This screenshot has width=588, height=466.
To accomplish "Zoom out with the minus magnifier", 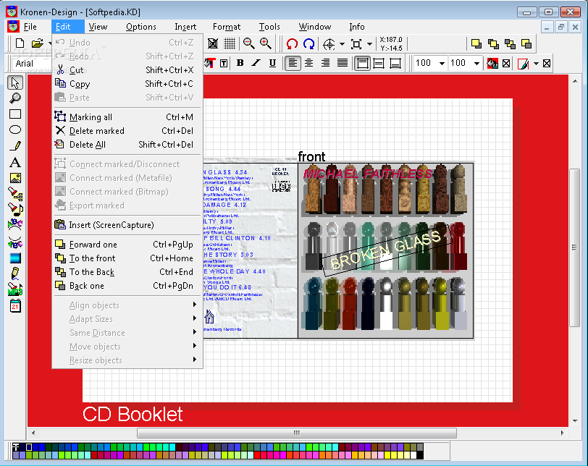I will [x=248, y=44].
